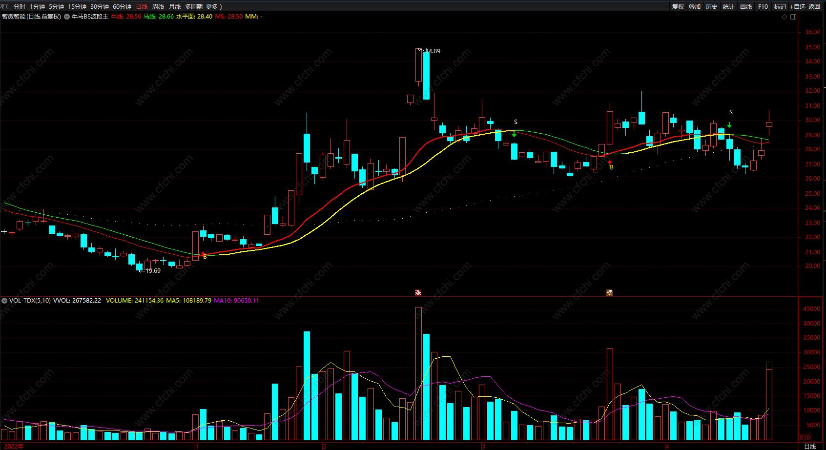Click the 36.00 price axis label

pos(813,32)
